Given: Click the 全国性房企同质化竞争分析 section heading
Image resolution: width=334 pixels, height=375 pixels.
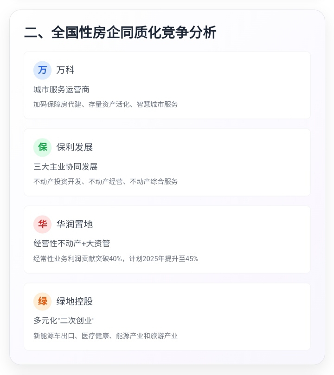Looking at the screenshot, I should coord(120,33).
